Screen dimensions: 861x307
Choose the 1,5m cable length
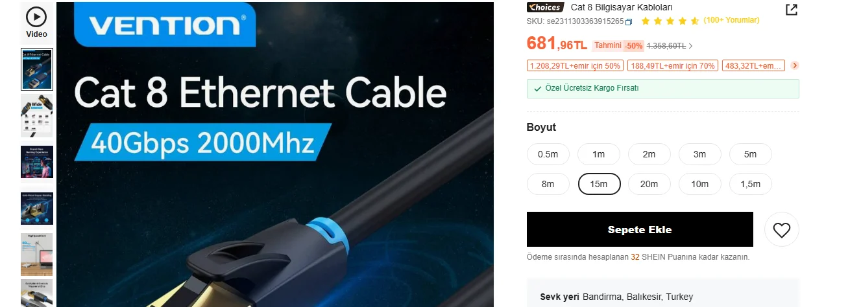tap(751, 184)
